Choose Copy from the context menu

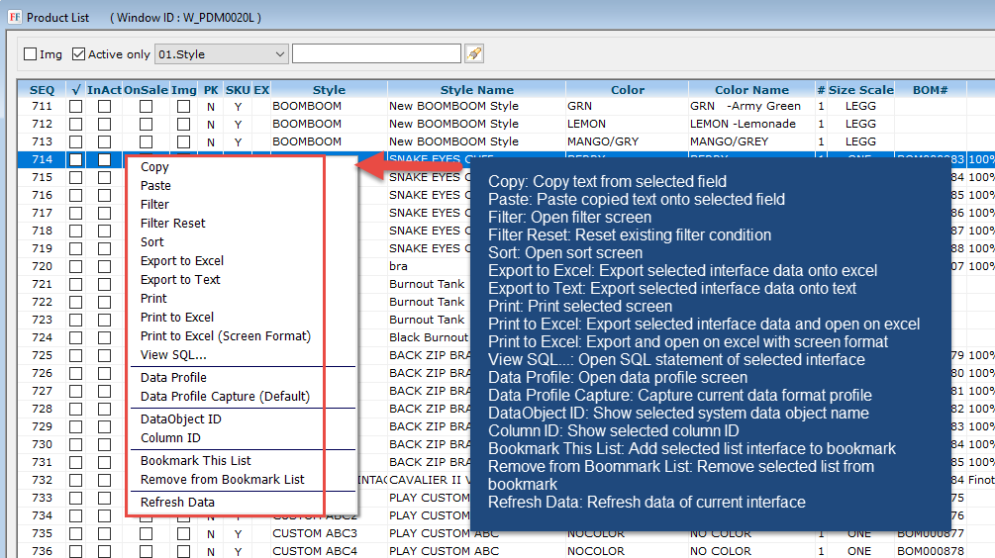(x=154, y=167)
